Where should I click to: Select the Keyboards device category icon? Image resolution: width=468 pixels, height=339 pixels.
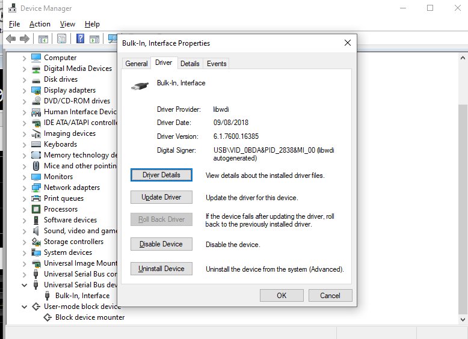pos(36,144)
